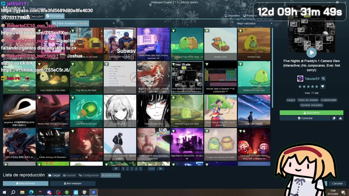This screenshot has width=349, height=196.
Task: Open playlist Configuración button
Action: pyautogui.click(x=89, y=175)
